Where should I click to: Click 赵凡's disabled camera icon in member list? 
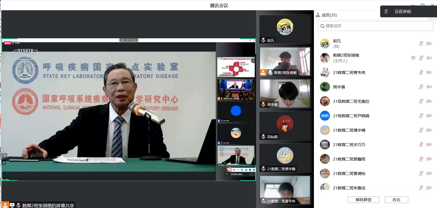coord(429,44)
